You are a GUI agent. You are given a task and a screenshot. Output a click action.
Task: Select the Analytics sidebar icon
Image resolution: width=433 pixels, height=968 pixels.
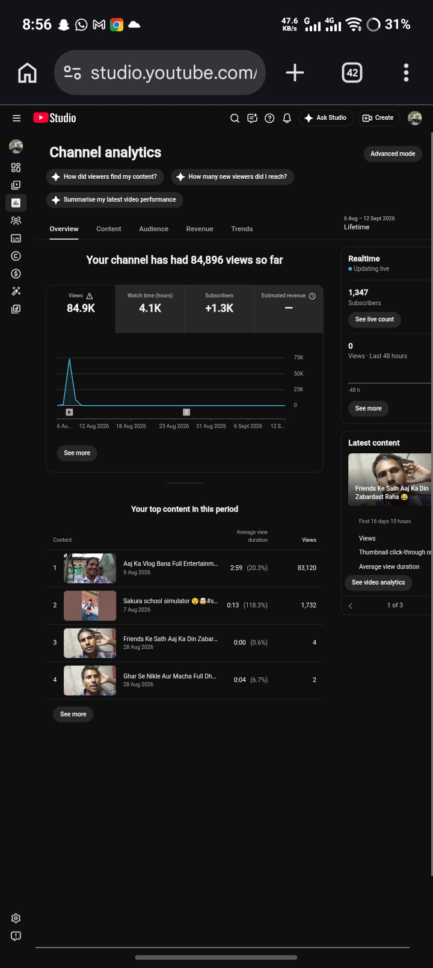tap(16, 203)
